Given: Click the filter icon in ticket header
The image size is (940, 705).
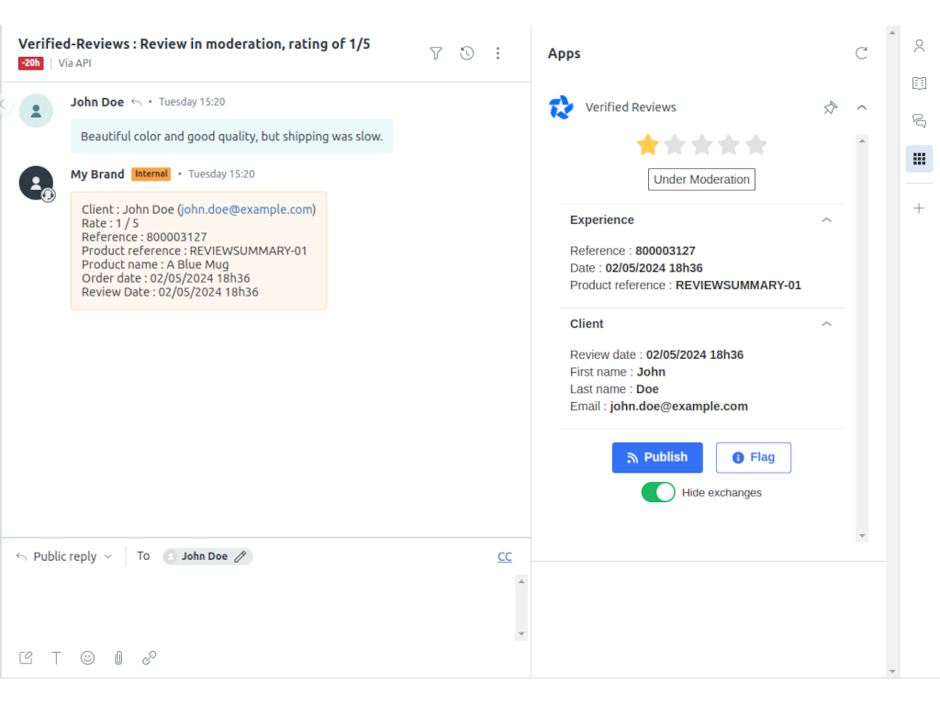Looking at the screenshot, I should click(x=436, y=53).
